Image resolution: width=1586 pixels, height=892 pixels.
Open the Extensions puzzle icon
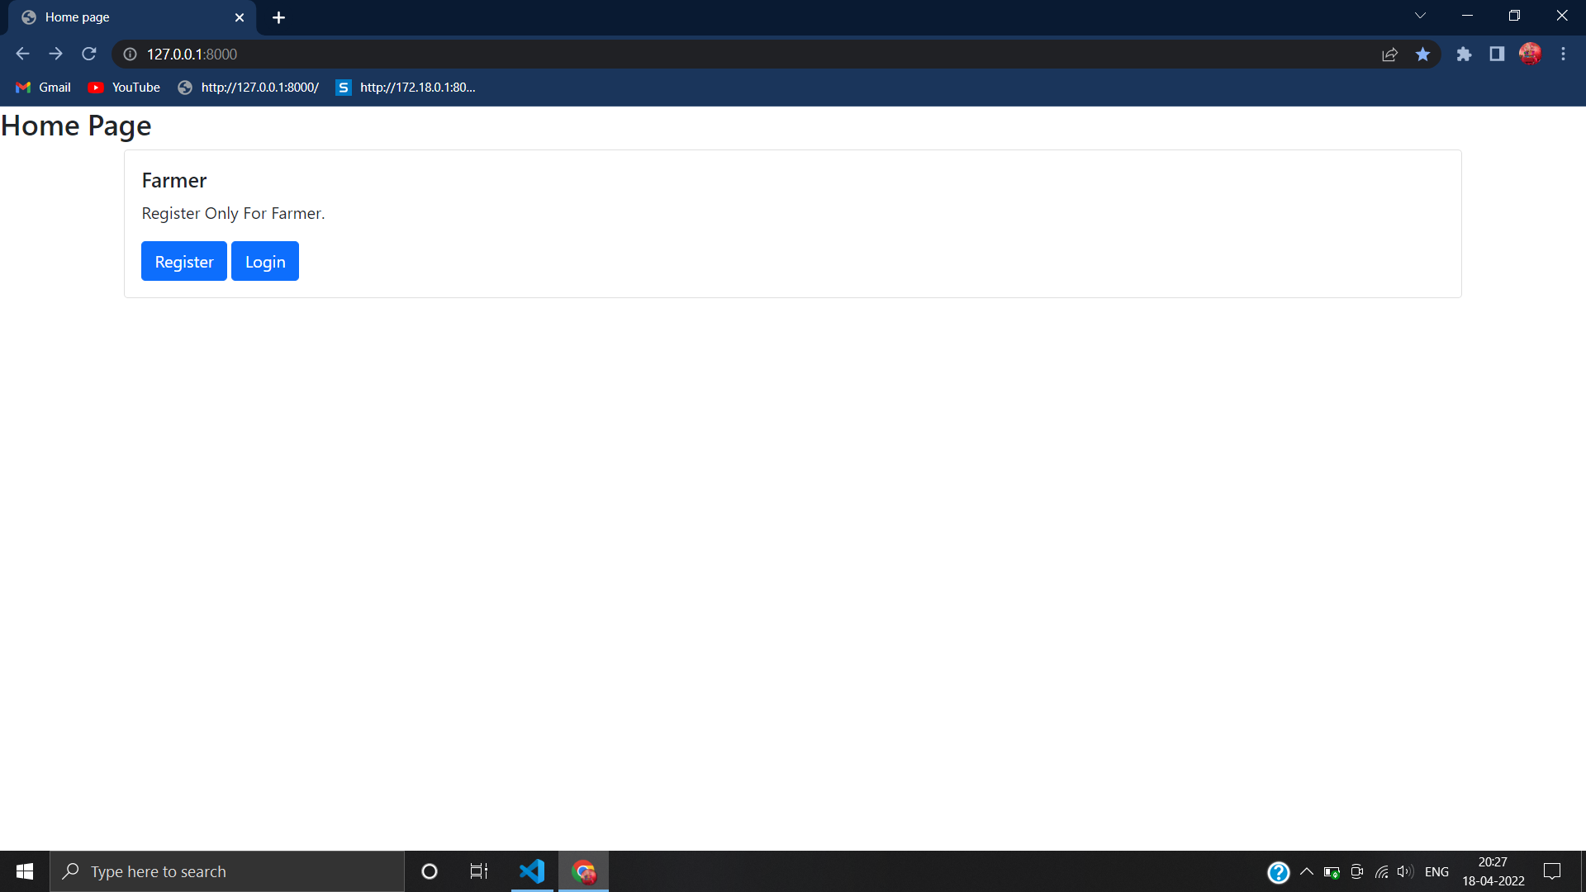click(x=1464, y=55)
